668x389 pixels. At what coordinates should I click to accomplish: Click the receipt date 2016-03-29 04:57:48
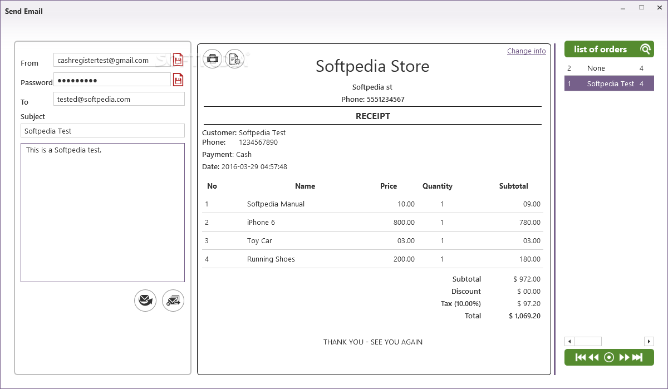(254, 167)
